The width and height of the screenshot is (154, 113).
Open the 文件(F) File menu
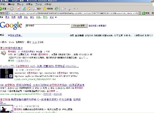tap(3, 4)
